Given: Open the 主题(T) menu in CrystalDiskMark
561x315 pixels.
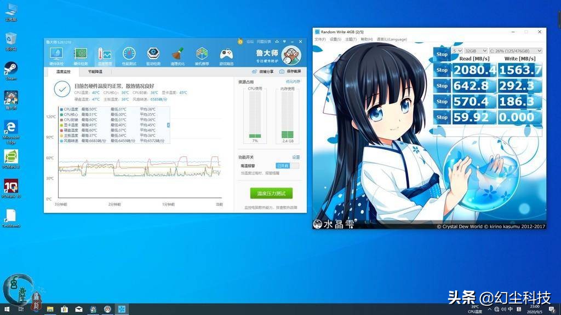Looking at the screenshot, I should (351, 39).
